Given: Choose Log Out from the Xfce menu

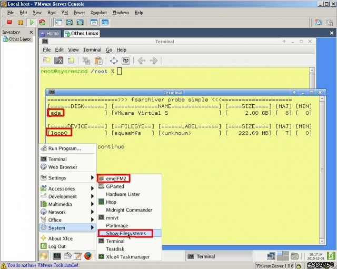Looking at the screenshot, I should 67,246.
